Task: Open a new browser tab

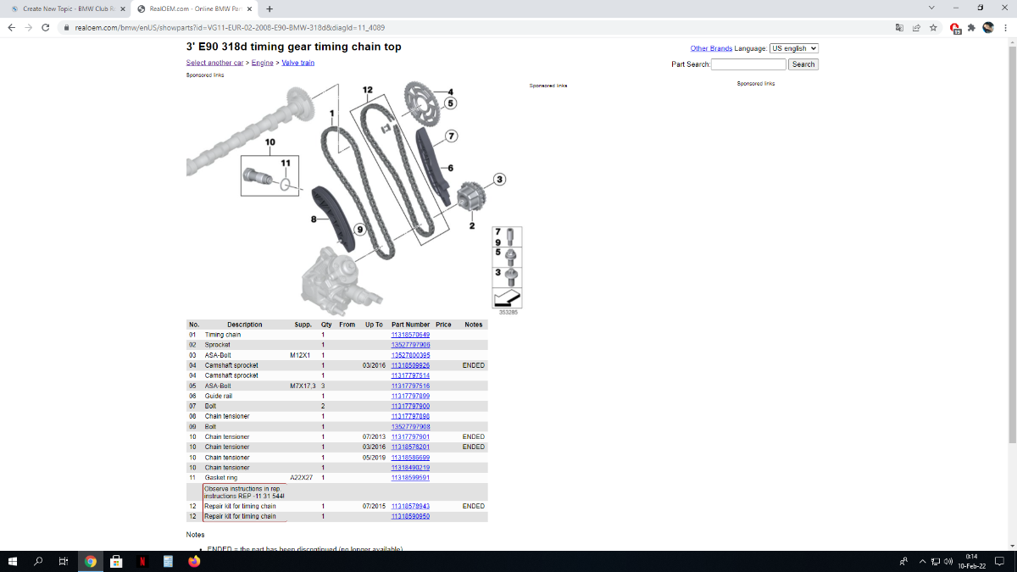Action: point(270,8)
